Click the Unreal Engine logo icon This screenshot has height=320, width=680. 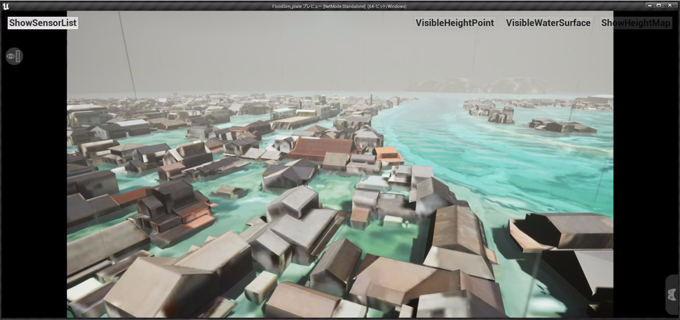click(6, 6)
